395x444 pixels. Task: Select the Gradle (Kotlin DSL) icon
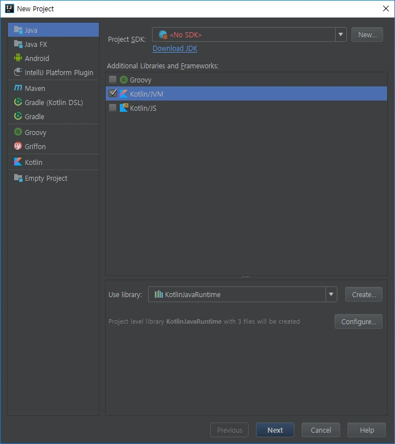coord(18,102)
